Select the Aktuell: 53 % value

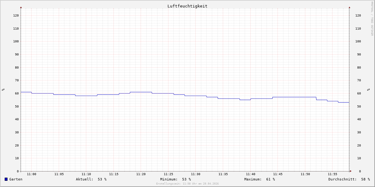click(x=91, y=179)
